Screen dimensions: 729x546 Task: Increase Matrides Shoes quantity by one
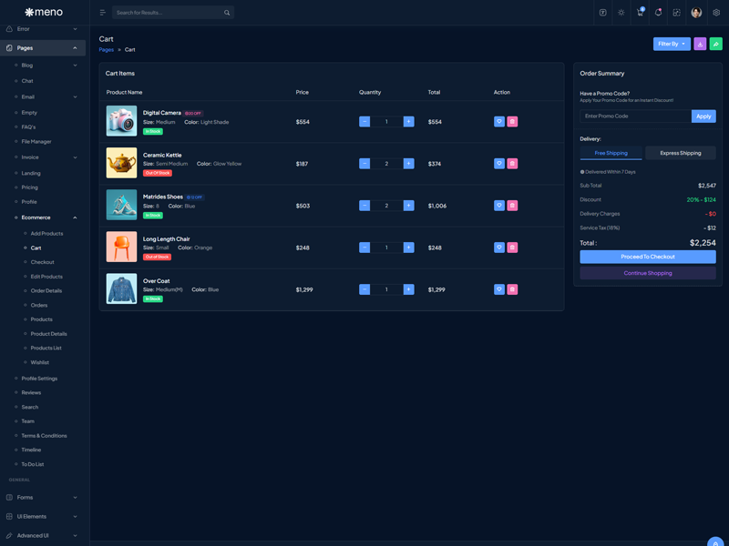pyautogui.click(x=408, y=206)
